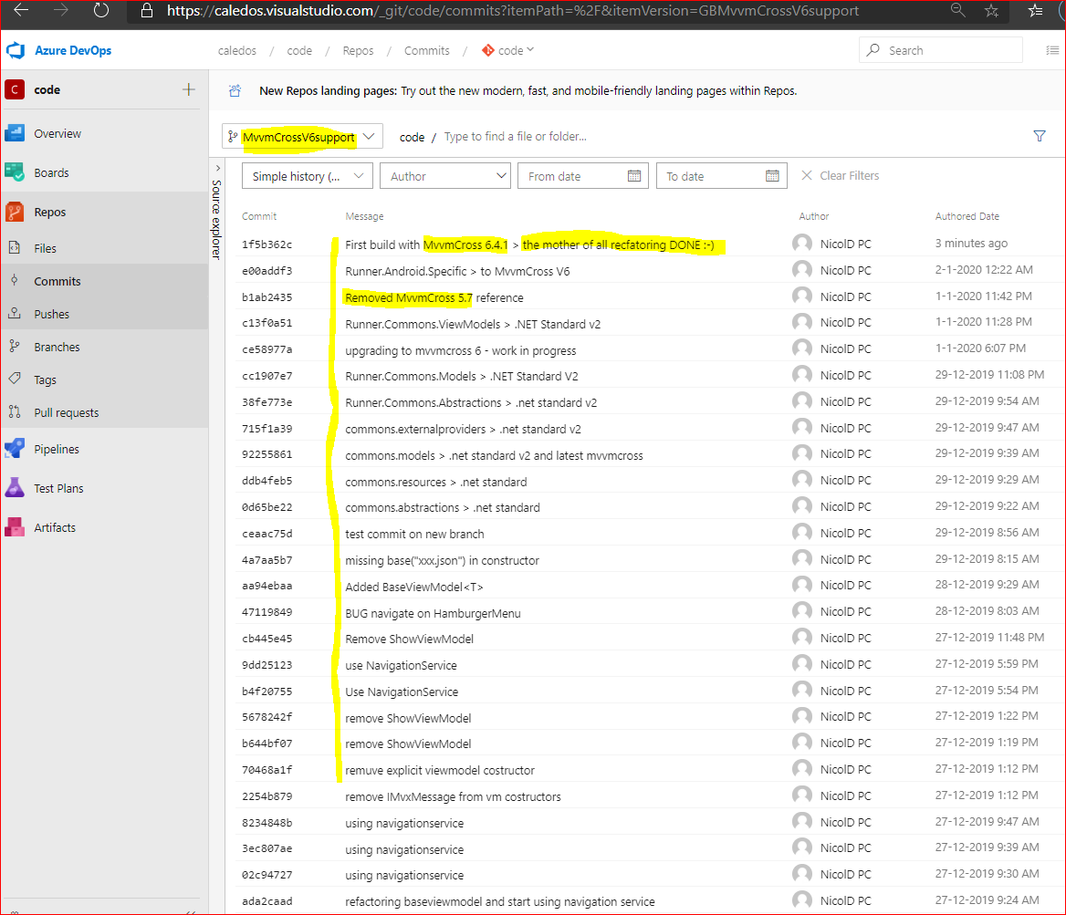1066x915 pixels.
Task: Reload the page with refresh icon
Action: [x=100, y=10]
